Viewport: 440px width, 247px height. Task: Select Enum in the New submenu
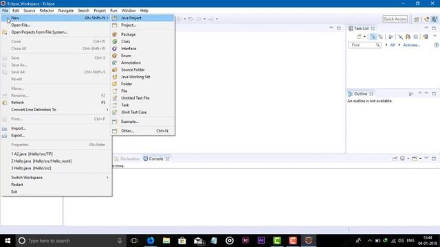coord(143,56)
